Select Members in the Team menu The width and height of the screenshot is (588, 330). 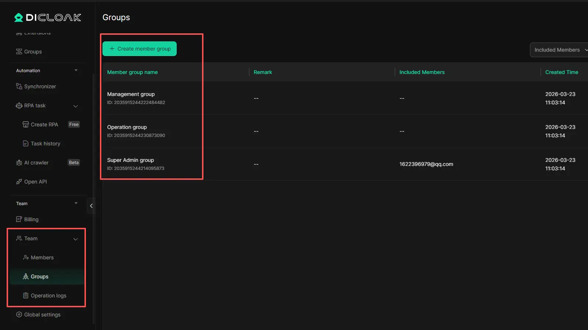pos(42,257)
